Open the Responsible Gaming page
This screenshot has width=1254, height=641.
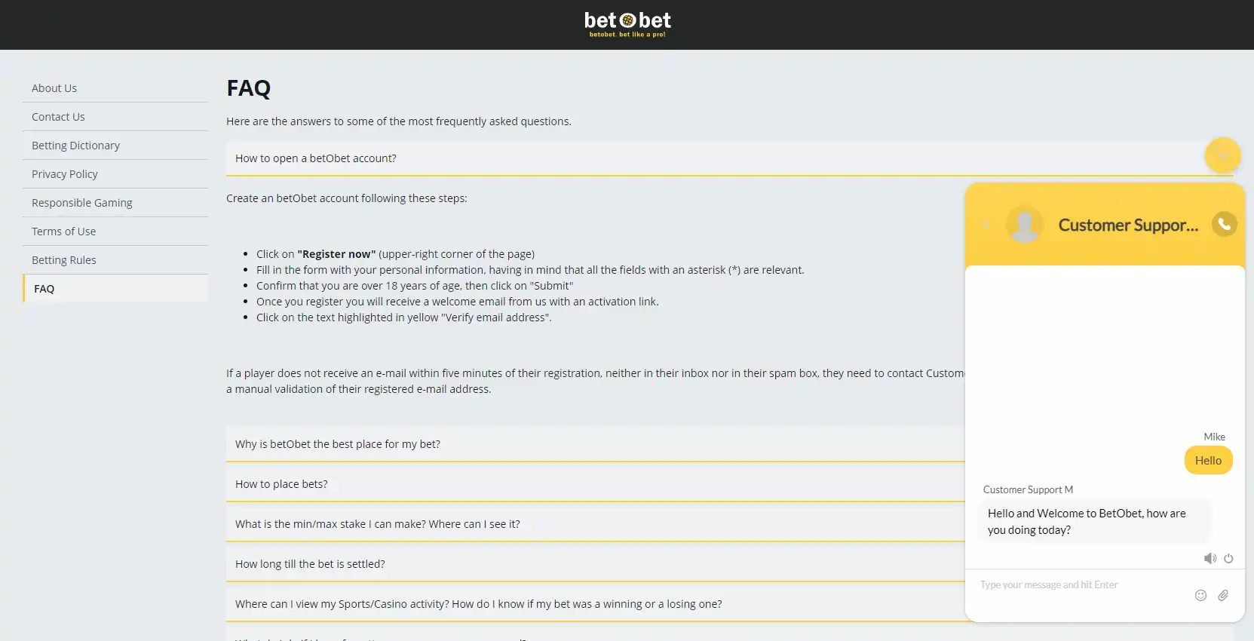click(x=82, y=203)
